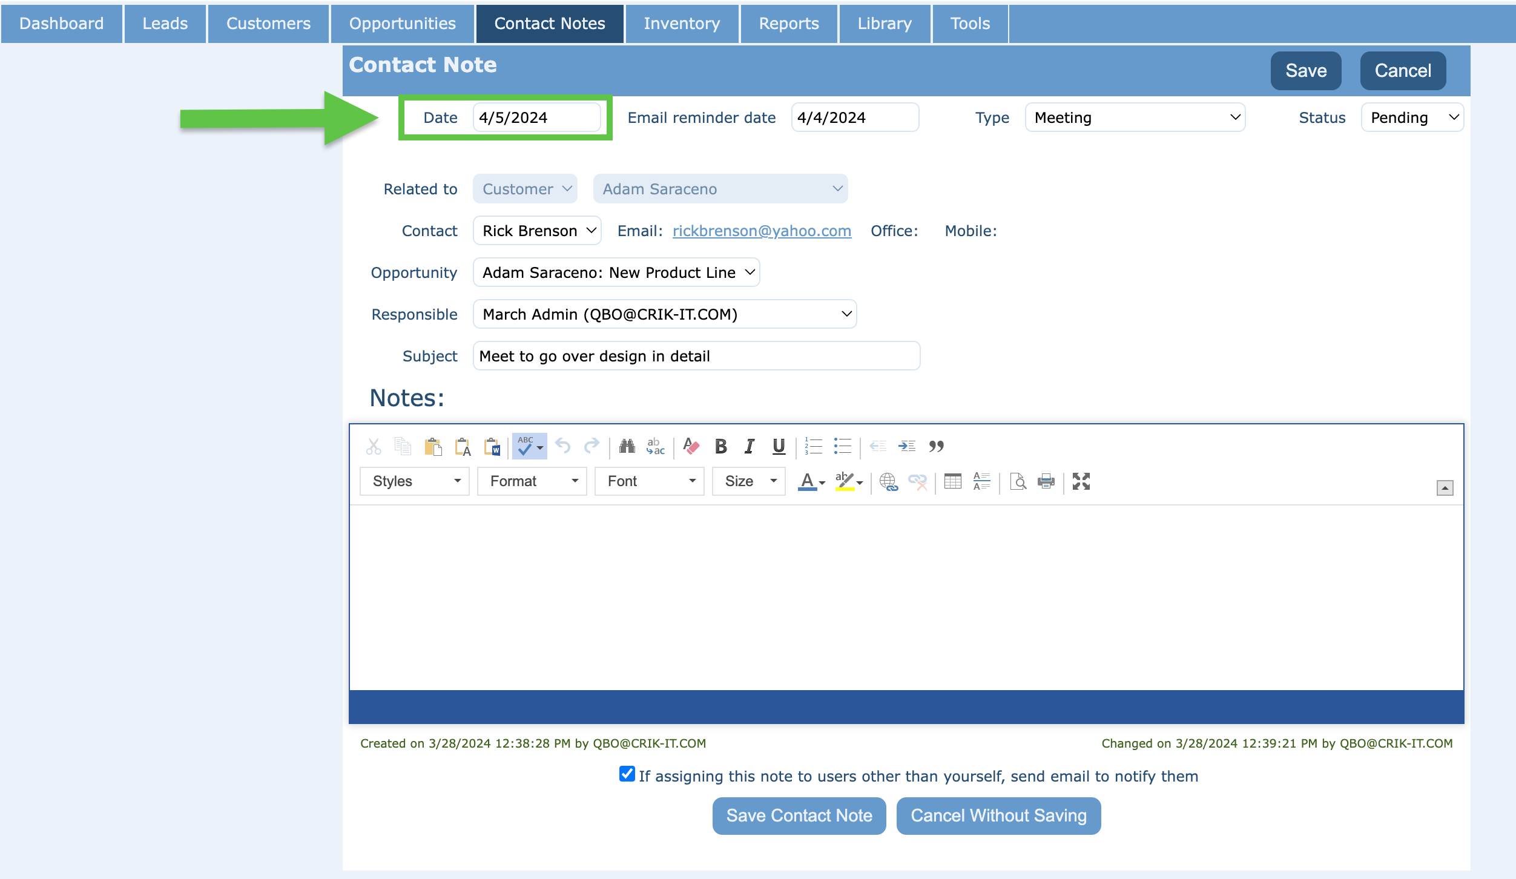Insert a numbered list
The image size is (1516, 879).
[813, 447]
